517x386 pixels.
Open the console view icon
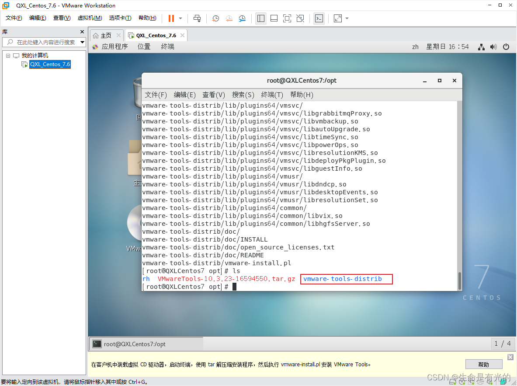pyautogui.click(x=319, y=18)
